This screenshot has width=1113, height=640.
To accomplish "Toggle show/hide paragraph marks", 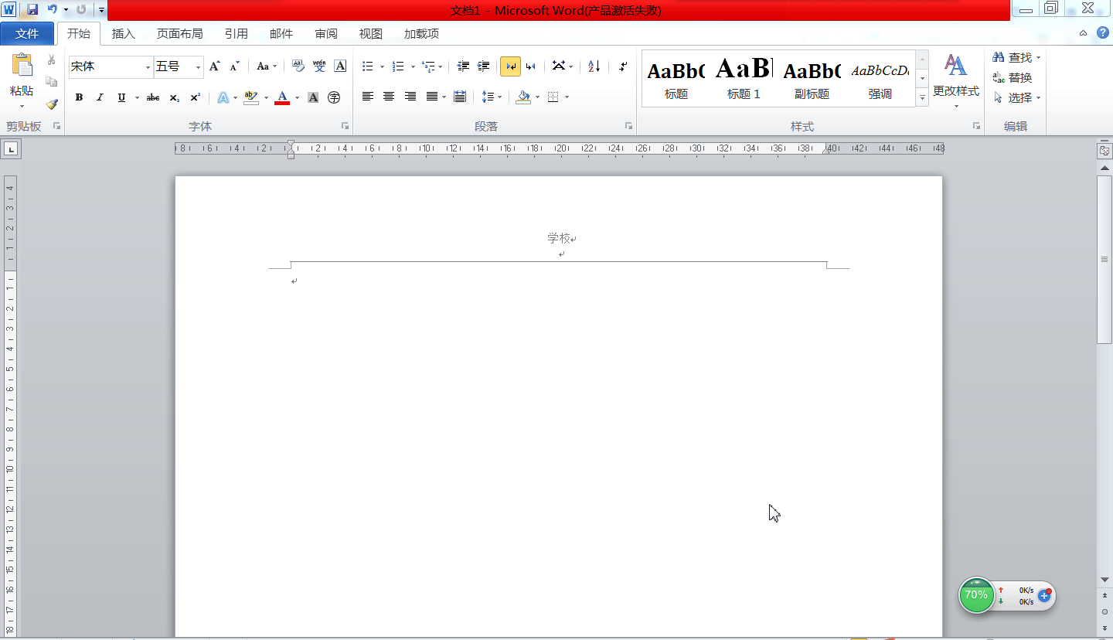I will (x=623, y=66).
